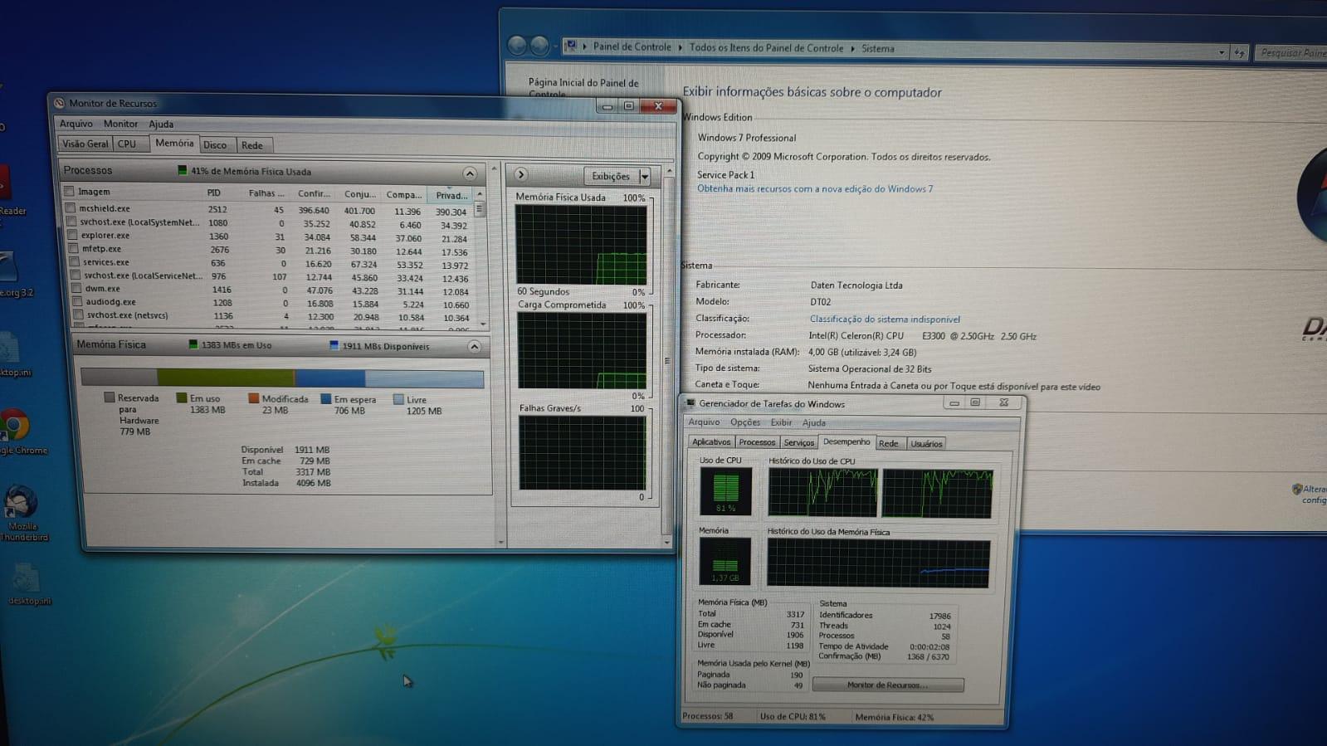Click the Control Panel address bar icon

[x=571, y=46]
